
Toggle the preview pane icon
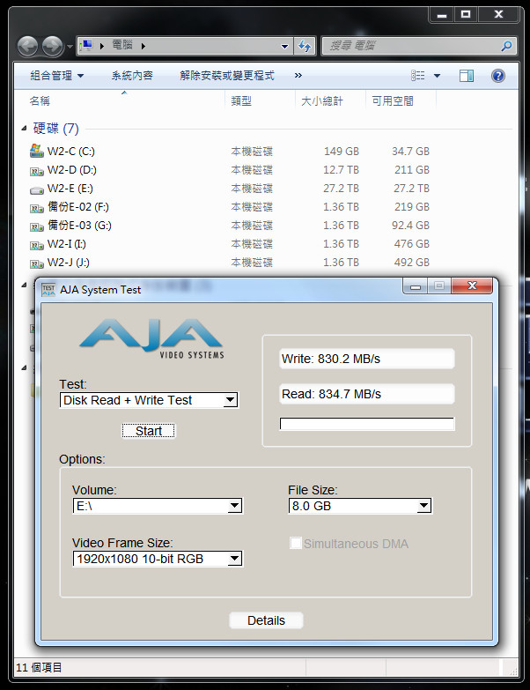pos(467,76)
